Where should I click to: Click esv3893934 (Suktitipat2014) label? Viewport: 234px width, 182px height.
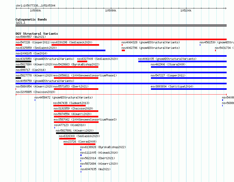(x=172, y=86)
